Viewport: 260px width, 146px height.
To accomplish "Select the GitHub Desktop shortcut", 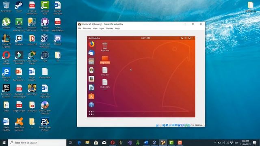I will (x=45, y=24).
